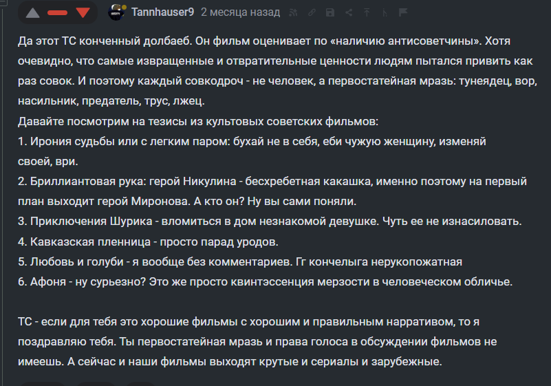Save the comment with the floppy disk icon
This screenshot has height=386, width=551.
click(x=330, y=12)
